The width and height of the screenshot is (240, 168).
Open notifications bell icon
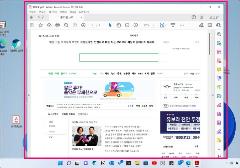pyautogui.click(x=202, y=17)
